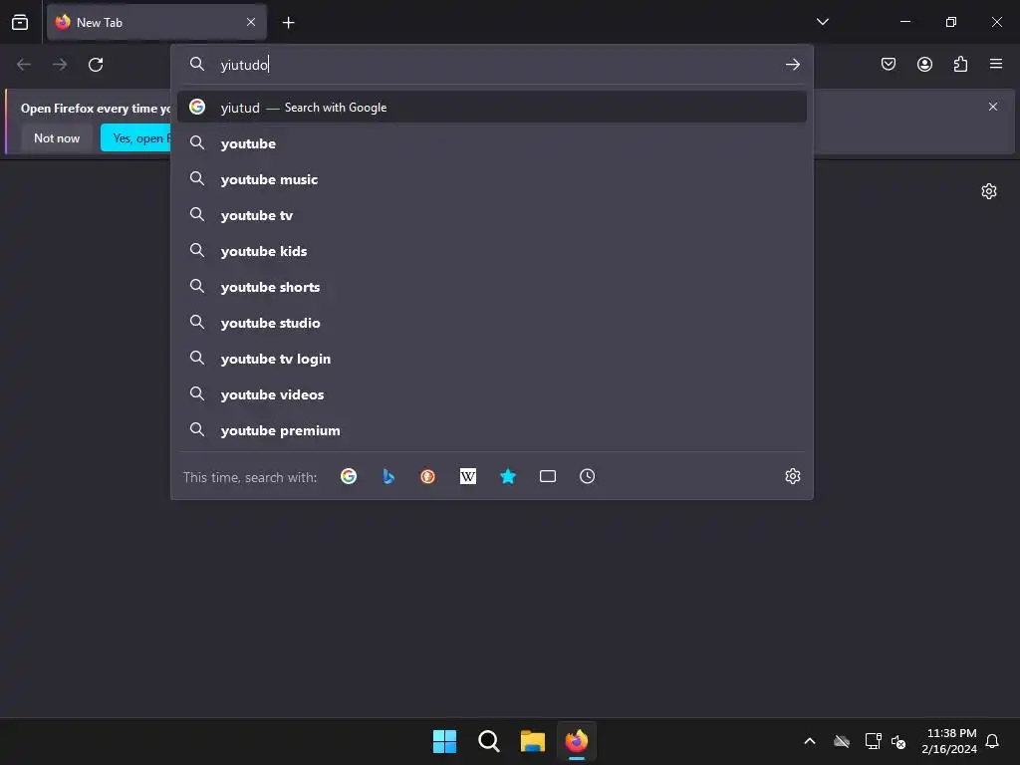Open the Firefox account icon
1020x765 pixels.
924,64
